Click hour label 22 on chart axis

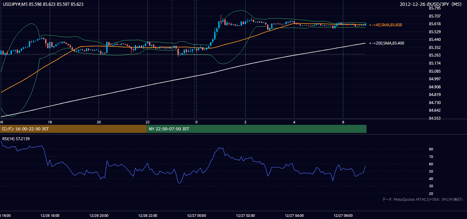[148, 122]
